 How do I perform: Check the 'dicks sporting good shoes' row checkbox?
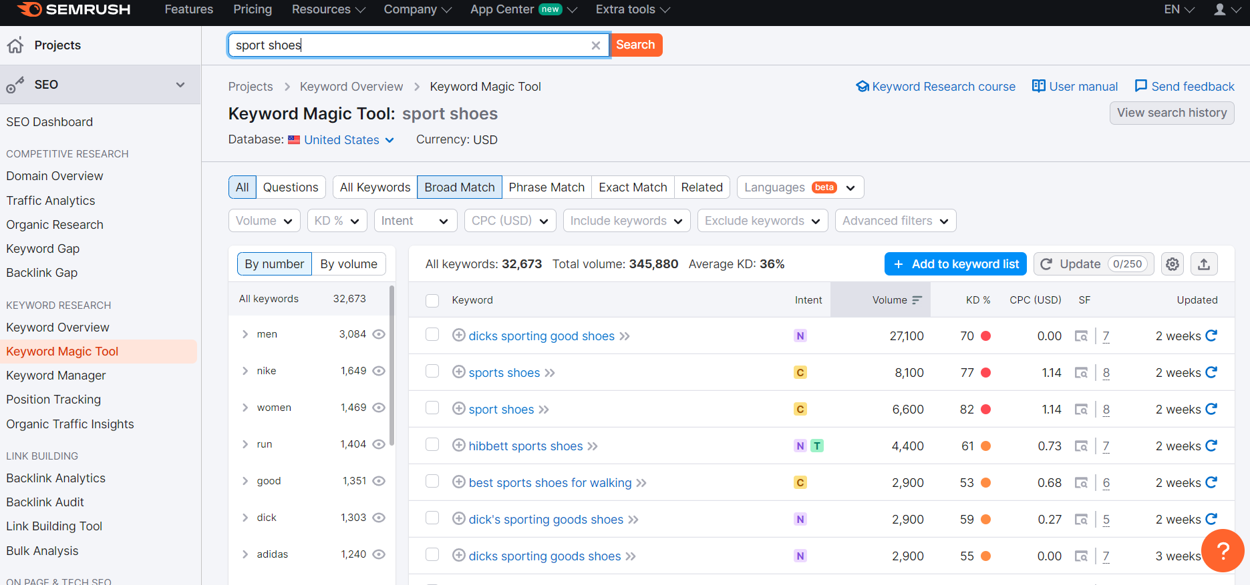click(x=432, y=335)
